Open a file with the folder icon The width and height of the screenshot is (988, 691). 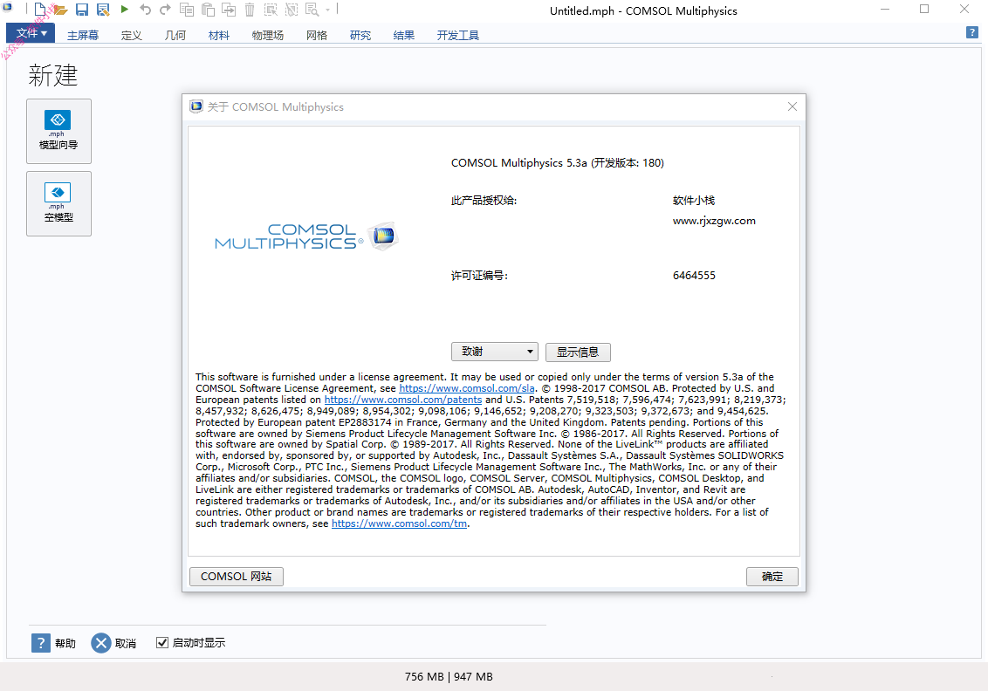[x=60, y=10]
